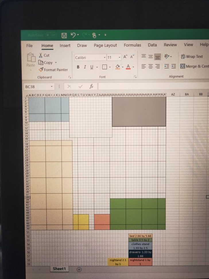
Task: Open the Name Box dropdown arrow
Action: (x=52, y=87)
